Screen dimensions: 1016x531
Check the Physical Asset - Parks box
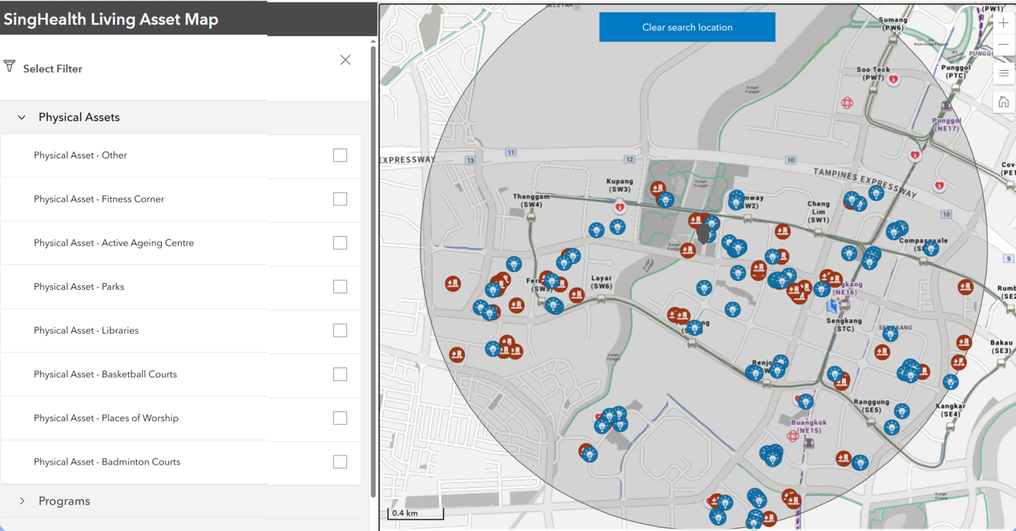[x=340, y=287]
